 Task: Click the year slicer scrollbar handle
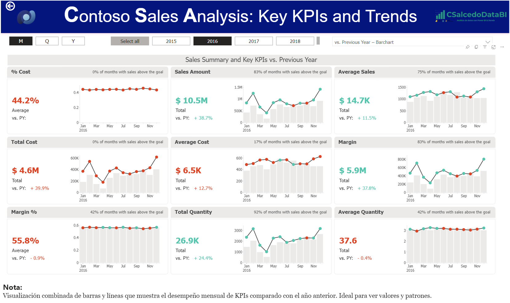[x=318, y=41]
